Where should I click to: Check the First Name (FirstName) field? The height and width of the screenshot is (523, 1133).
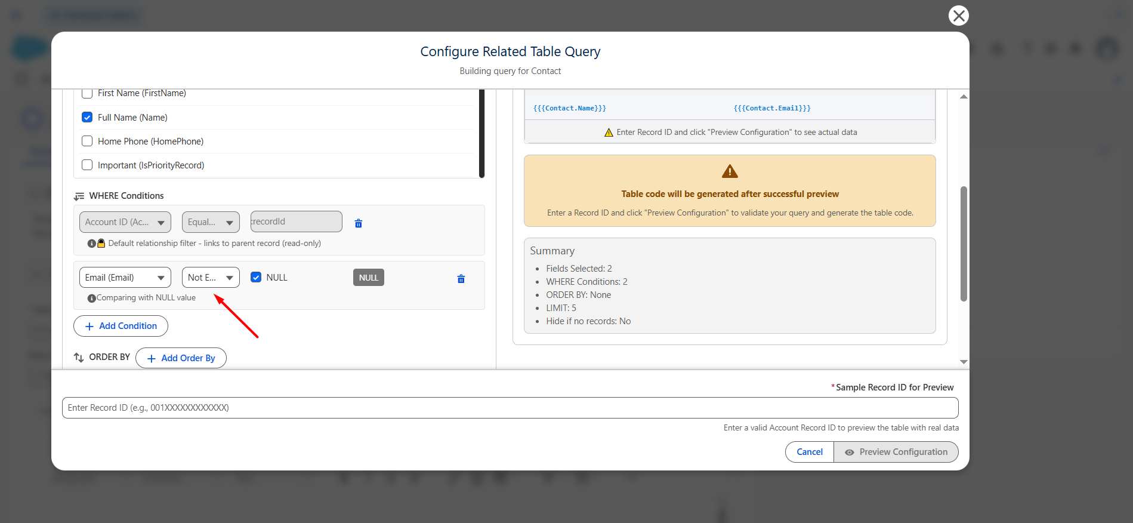point(87,94)
